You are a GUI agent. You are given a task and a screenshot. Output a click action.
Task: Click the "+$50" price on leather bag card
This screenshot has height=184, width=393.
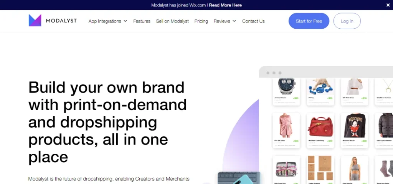[x=330, y=141]
